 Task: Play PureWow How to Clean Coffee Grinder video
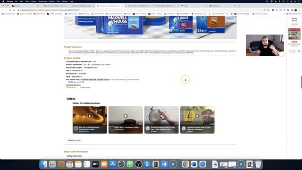(x=161, y=116)
